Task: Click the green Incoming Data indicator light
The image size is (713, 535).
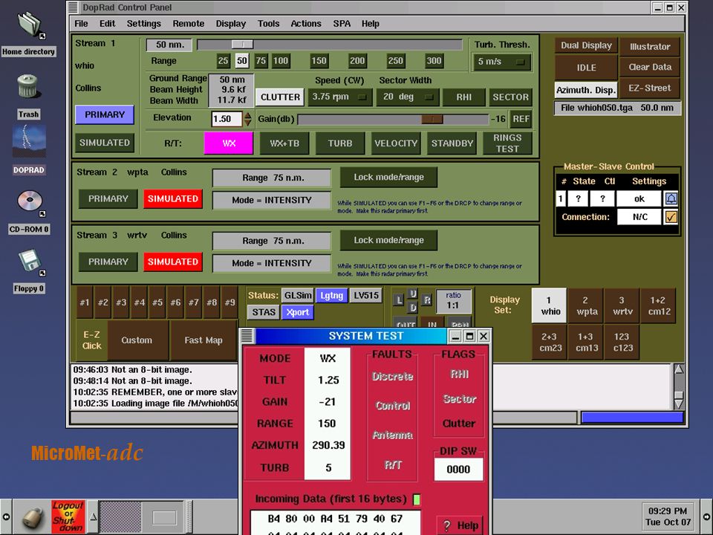Action: coord(417,499)
